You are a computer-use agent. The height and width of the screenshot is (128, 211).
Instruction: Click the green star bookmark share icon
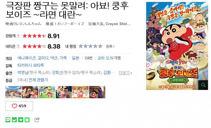[x=21, y=120]
